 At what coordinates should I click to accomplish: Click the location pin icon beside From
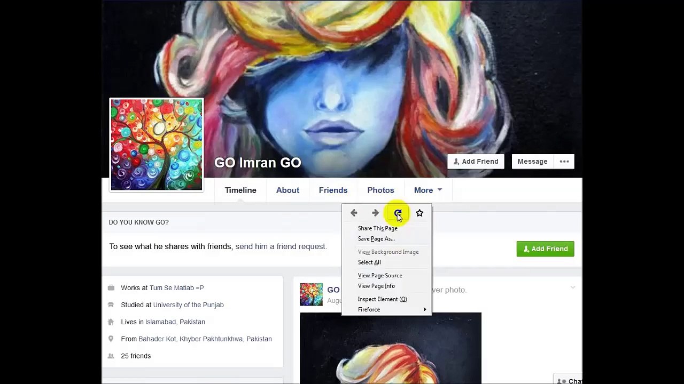click(111, 339)
